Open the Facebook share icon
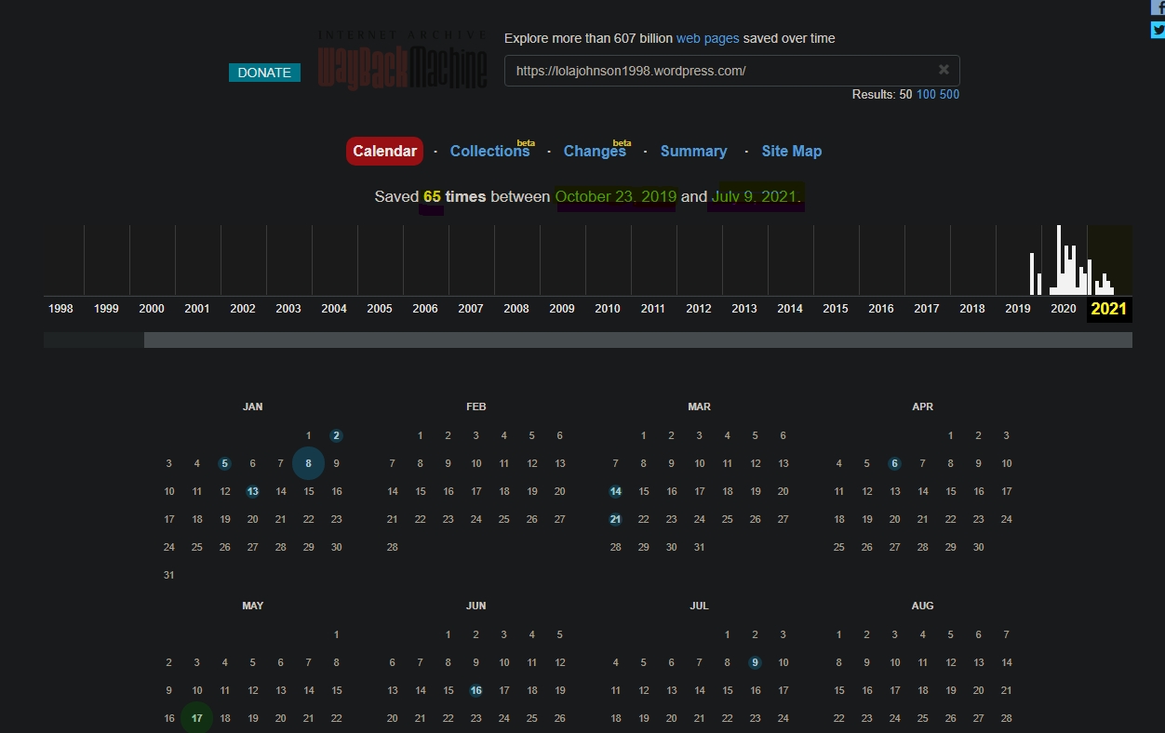 [1158, 7]
